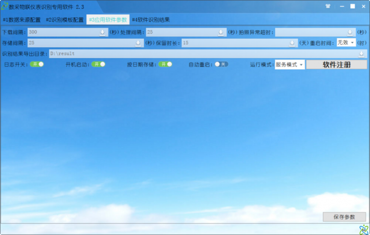
Task: Click the D:\result export directory field
Action: coord(203,54)
